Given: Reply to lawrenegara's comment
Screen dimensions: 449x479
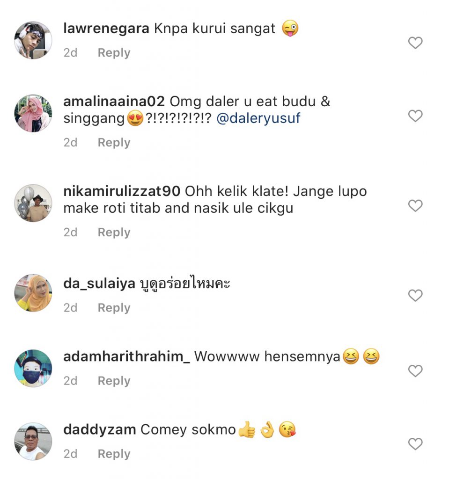Looking at the screenshot, I should pyautogui.click(x=114, y=53).
